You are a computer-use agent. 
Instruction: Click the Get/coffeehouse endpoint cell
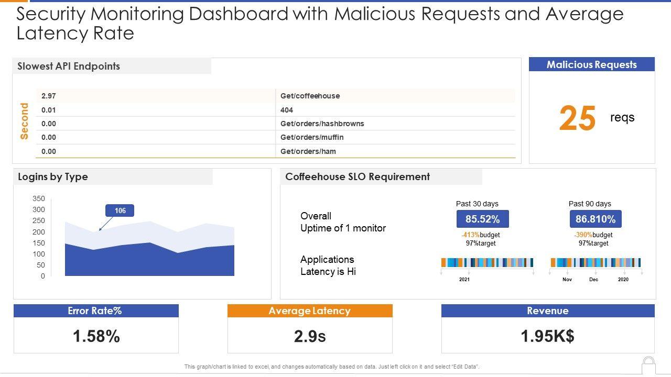tap(395, 96)
